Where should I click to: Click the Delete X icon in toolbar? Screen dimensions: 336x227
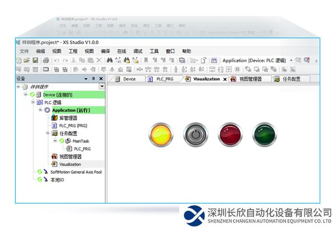pos(99,60)
